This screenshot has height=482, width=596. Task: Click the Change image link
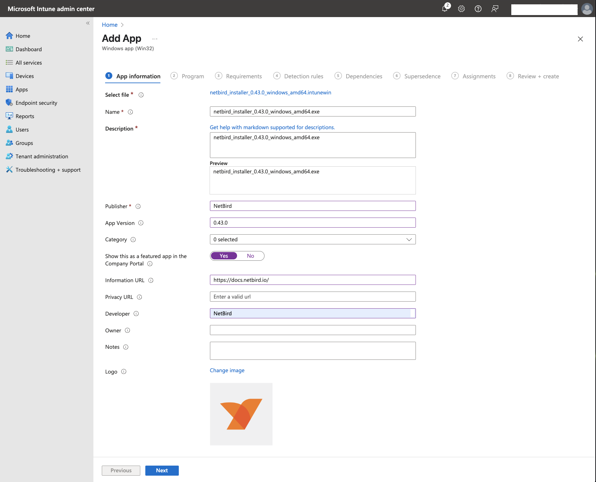point(227,371)
